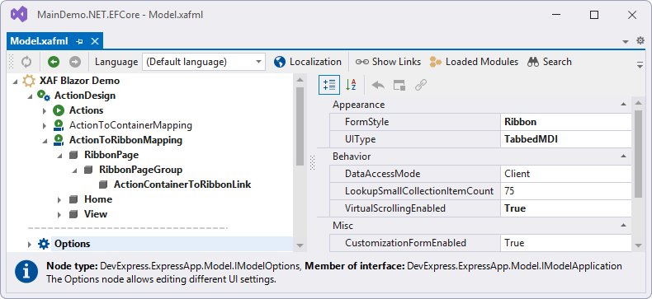Click the Loaded Modules button

click(474, 62)
